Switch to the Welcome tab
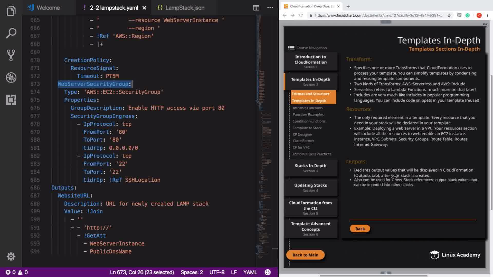 [48, 8]
